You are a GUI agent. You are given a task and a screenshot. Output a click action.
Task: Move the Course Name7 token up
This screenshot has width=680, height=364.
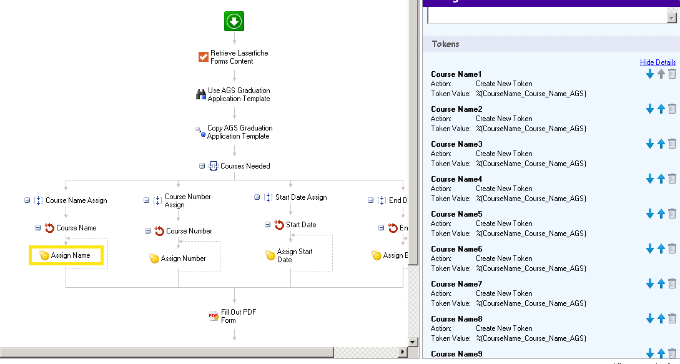(x=661, y=283)
